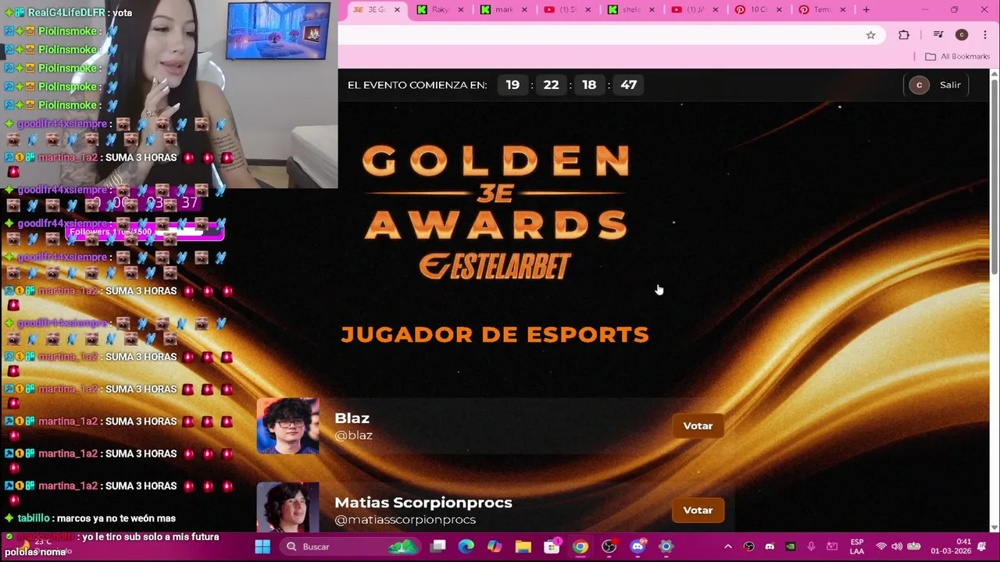Open Chrome's three-dot menu
This screenshot has height=562, width=1000.
[x=984, y=34]
